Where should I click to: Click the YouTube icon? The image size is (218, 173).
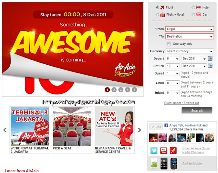click(163, 150)
